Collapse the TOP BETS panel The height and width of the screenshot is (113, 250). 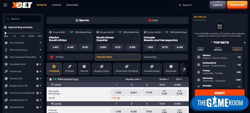click(245, 43)
